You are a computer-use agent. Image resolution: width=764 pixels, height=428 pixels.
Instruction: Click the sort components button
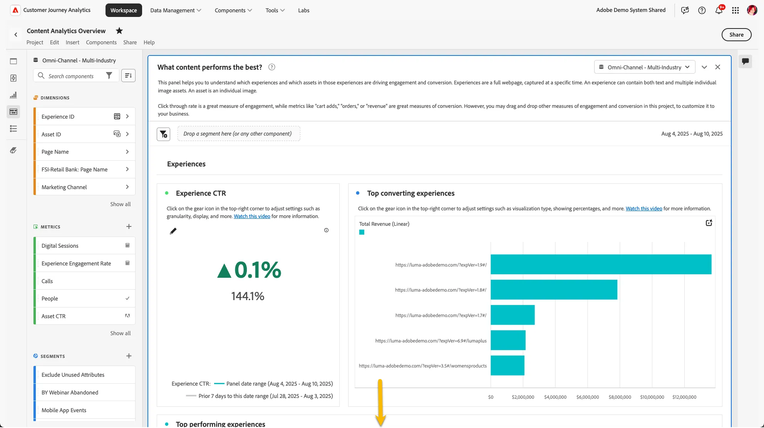point(128,76)
